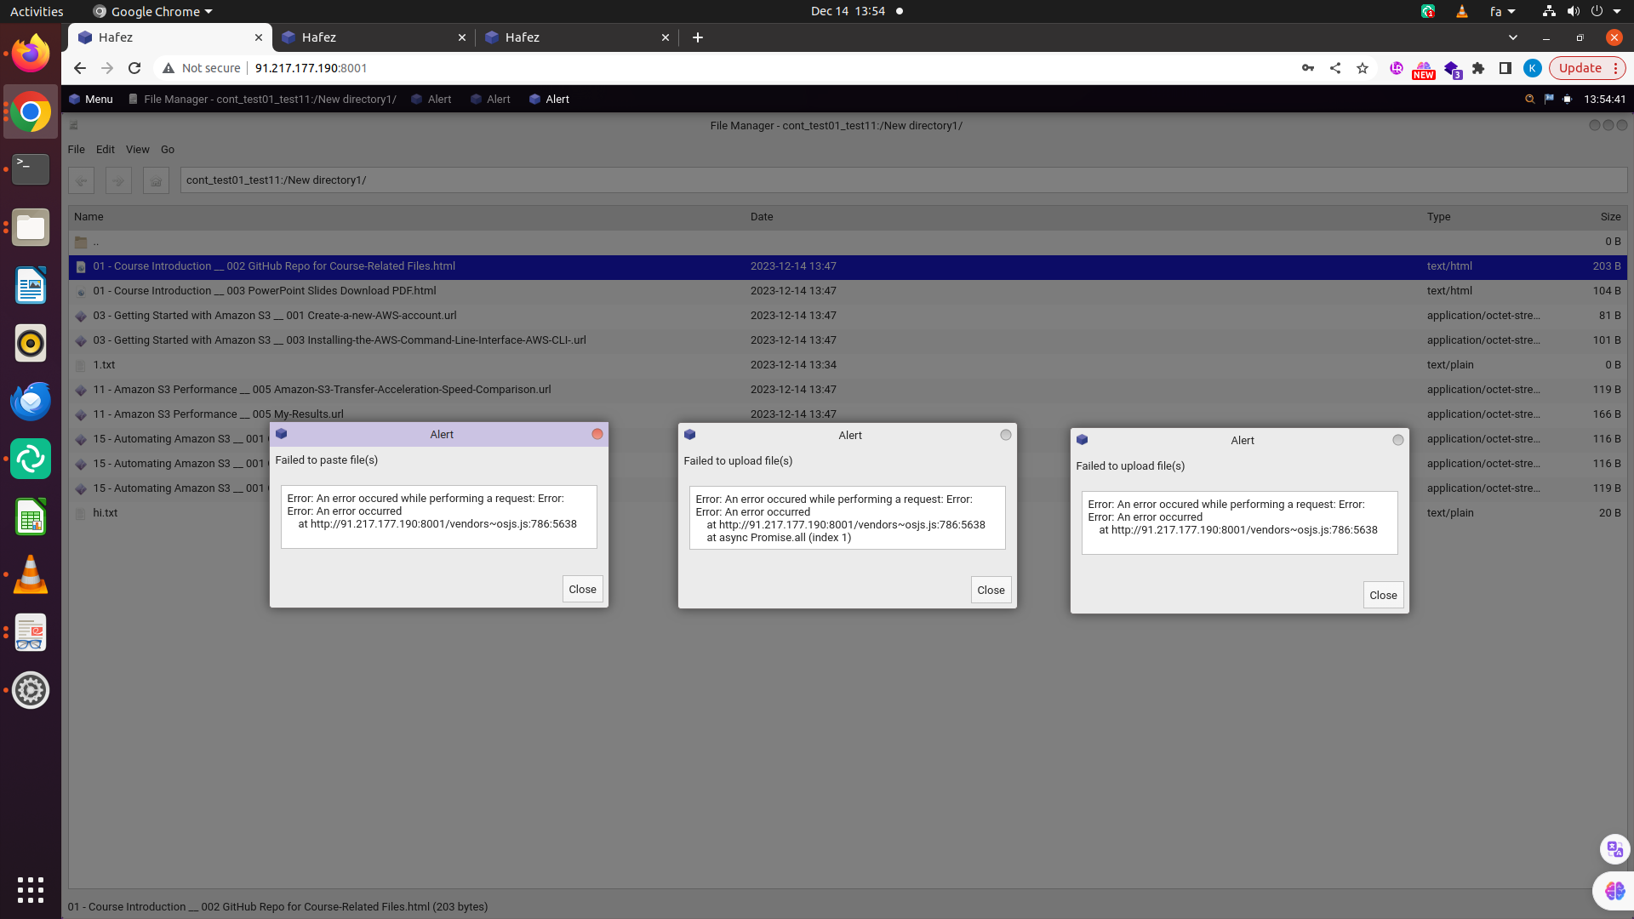1634x919 pixels.
Task: Open the tab search chevron in Chrome
Action: 1512,37
